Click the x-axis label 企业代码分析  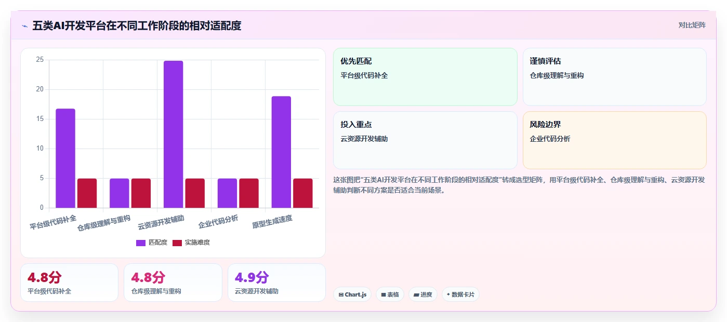(218, 222)
